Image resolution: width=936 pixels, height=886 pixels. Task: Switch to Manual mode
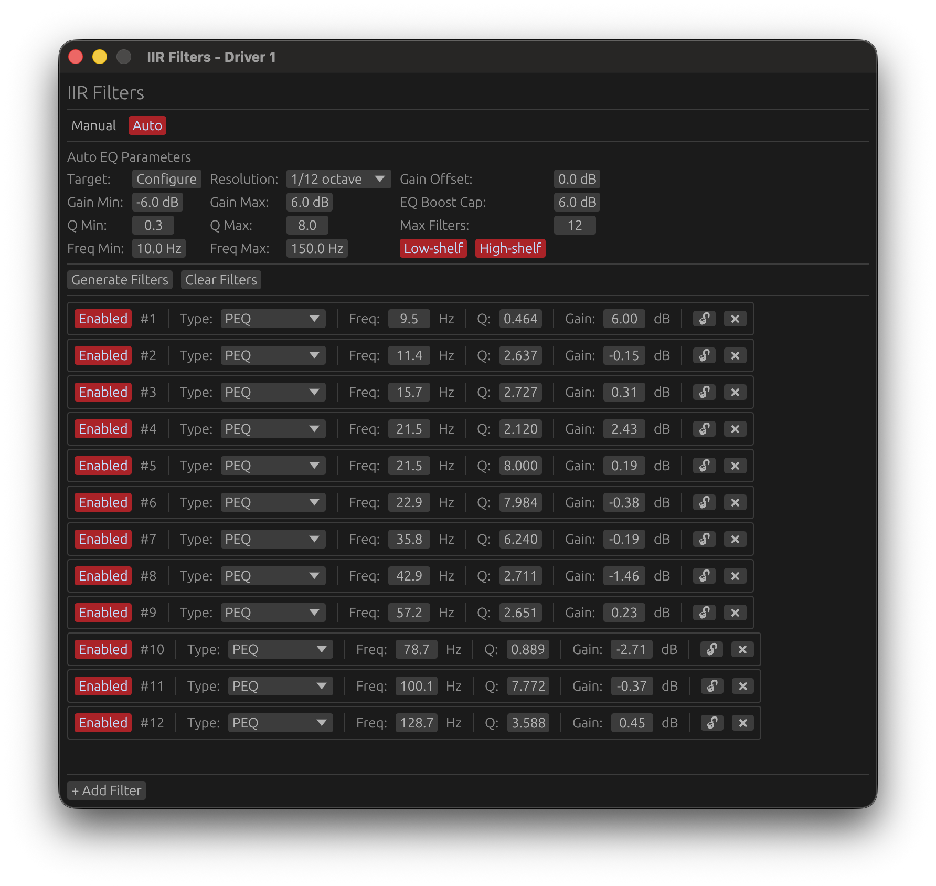pos(94,125)
